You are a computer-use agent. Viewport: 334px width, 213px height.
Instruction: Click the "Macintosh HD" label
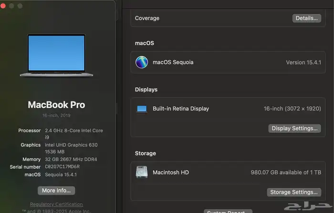pyautogui.click(x=171, y=172)
